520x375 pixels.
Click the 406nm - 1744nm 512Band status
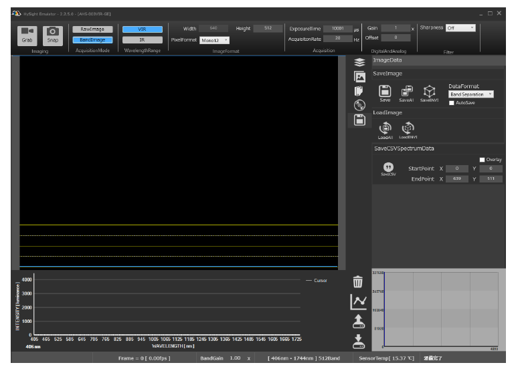[x=304, y=358]
